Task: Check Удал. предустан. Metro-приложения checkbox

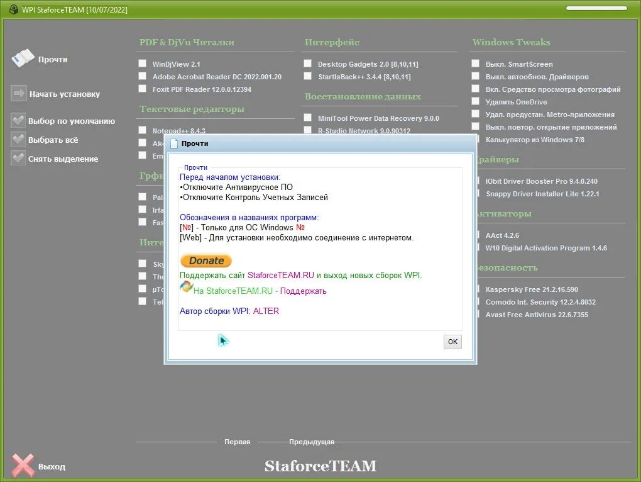Action: 476,114
